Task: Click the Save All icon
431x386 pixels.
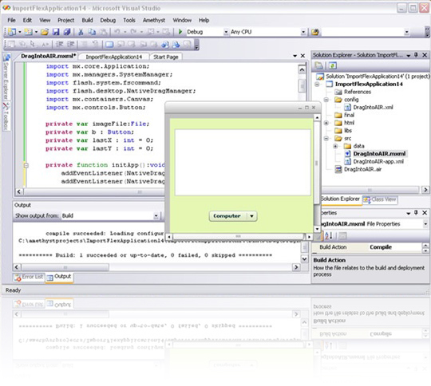Action: click(67, 32)
